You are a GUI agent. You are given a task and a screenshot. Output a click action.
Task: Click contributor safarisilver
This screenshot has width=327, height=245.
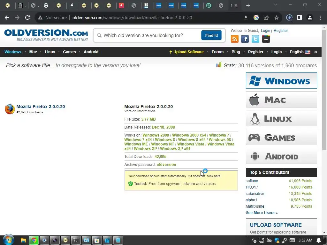coord(255,194)
